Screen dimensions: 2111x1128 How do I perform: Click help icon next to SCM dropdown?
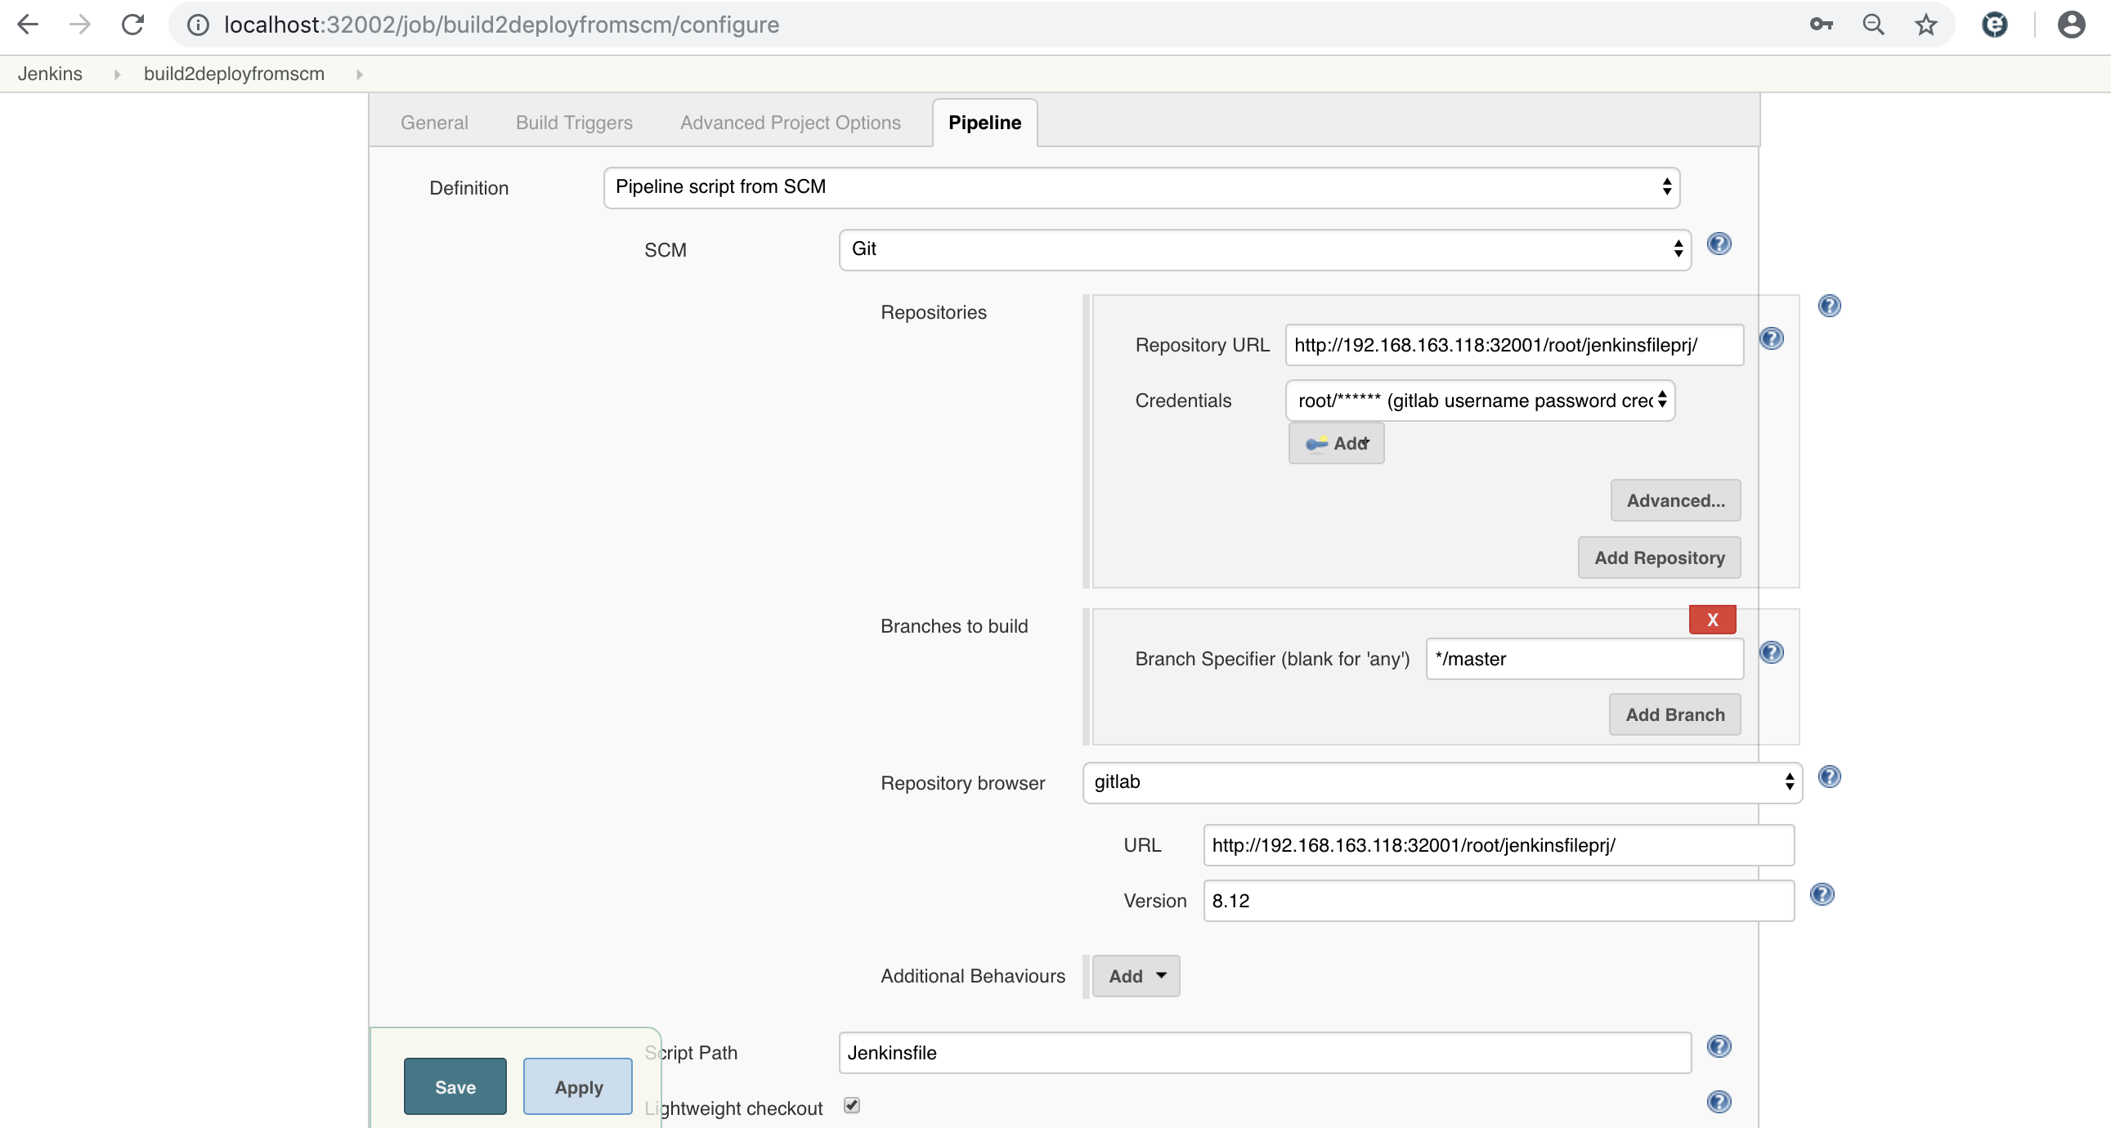[1719, 244]
